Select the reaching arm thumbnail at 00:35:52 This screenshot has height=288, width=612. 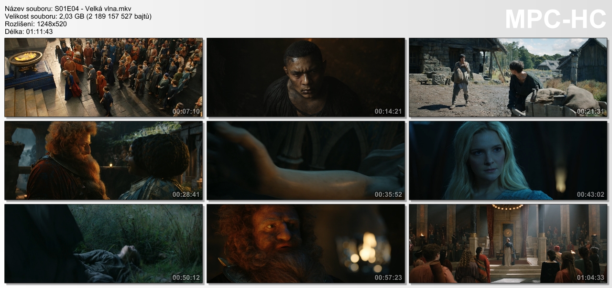click(306, 160)
